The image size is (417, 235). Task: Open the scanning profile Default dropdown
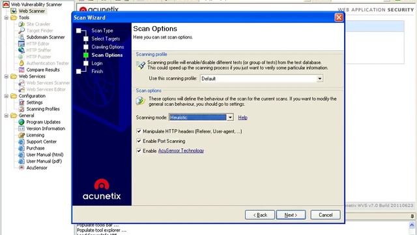pos(320,78)
